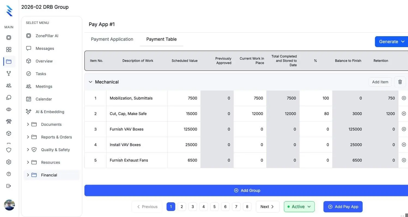This screenshot has height=217, width=408.
Task: Remove the Cut, Cap, Make Safe row
Action: tap(404, 114)
